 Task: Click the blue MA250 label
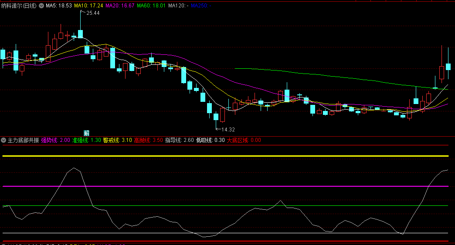pyautogui.click(x=201, y=6)
